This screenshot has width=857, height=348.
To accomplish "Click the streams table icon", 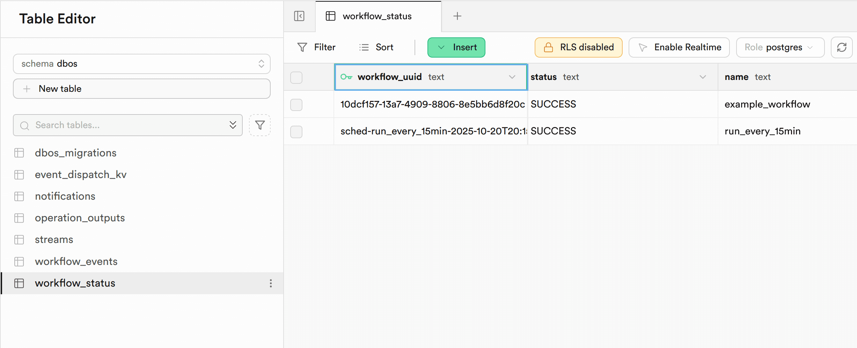I will 19,240.
